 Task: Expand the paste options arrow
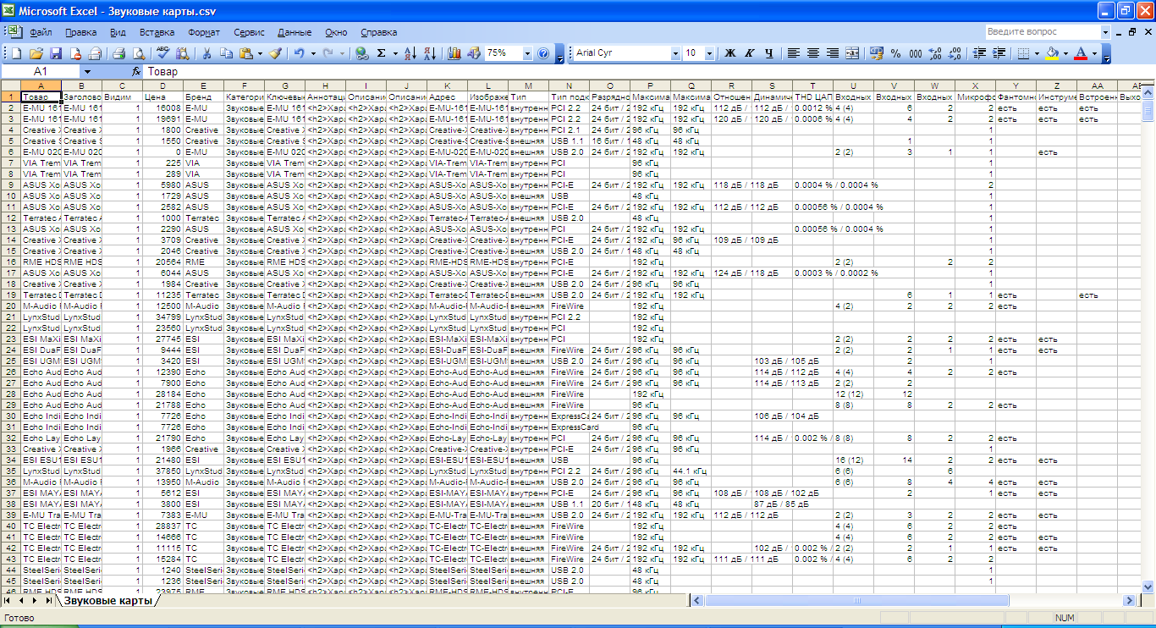[259, 53]
